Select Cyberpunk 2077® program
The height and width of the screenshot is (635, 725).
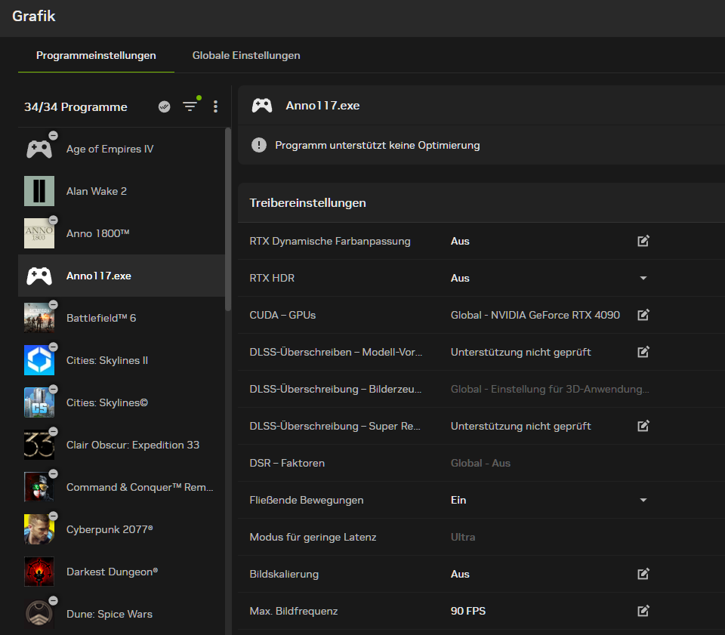[x=121, y=529]
